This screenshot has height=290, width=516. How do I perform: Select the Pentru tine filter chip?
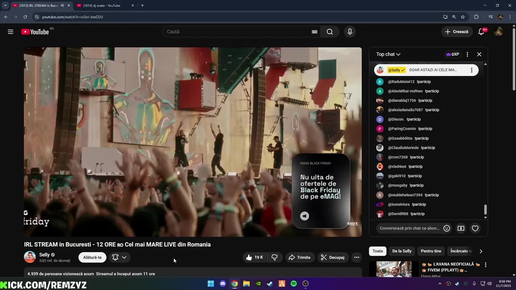[x=431, y=251]
